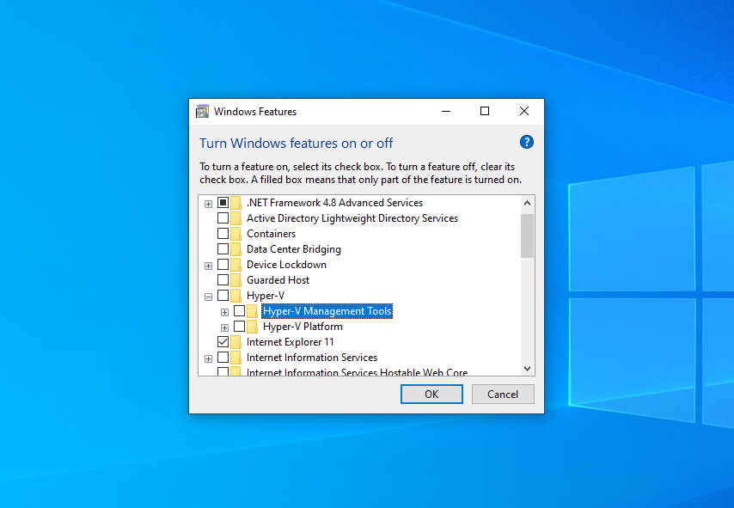The height and width of the screenshot is (508, 734).
Task: Expand the Hyper-V Platform node
Action: coord(224,327)
